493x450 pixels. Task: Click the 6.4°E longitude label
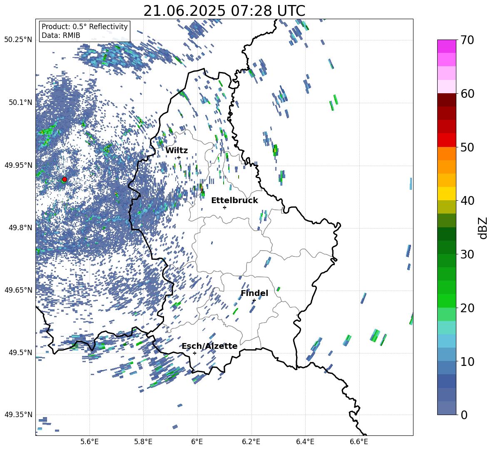click(305, 442)
